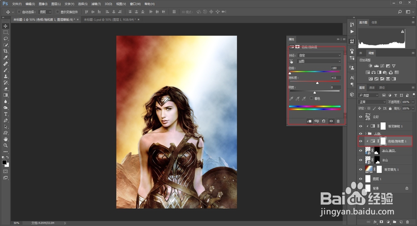Hide the 渐变填充 1 layer
Image resolution: width=417 pixels, height=226 pixels.
361,170
